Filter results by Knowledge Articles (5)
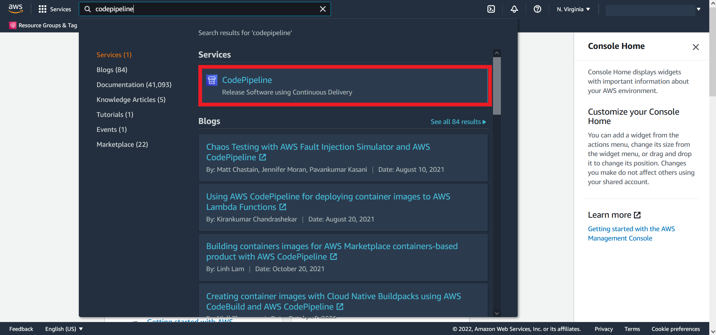Screen dimensions: 716x335 pyautogui.click(x=131, y=100)
